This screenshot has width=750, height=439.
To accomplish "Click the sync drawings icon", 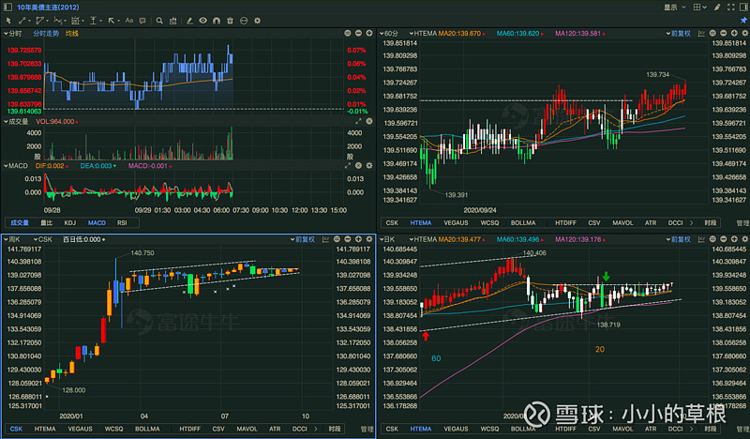I will (x=244, y=21).
